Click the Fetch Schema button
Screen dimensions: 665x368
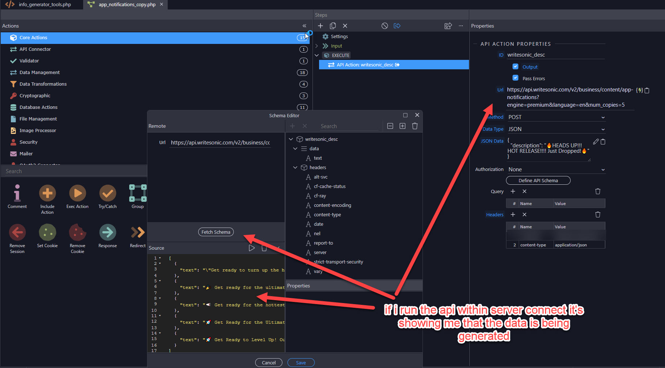216,232
